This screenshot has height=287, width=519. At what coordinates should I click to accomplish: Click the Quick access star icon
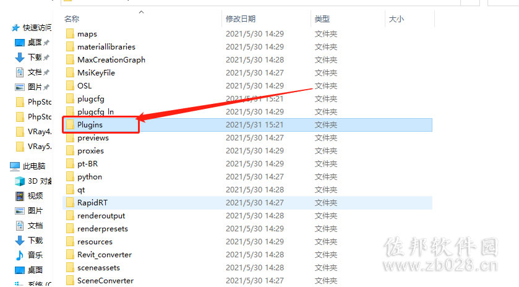[15, 28]
